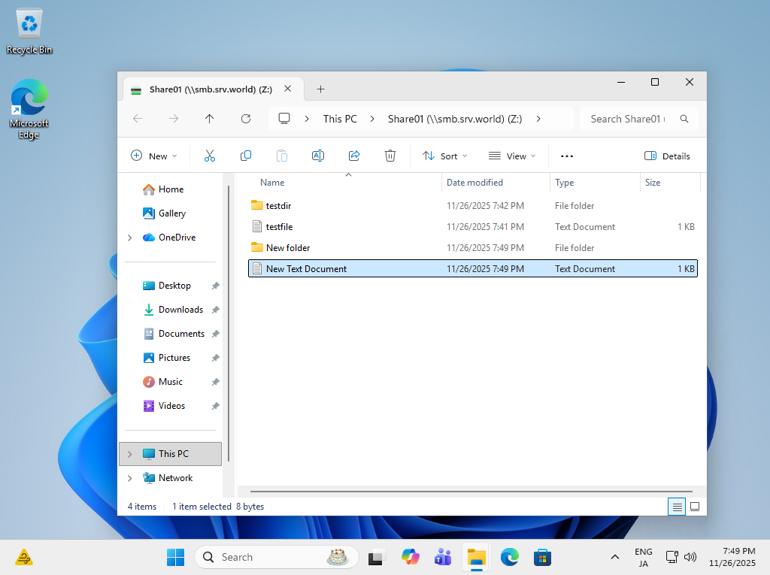
Task: Launch Microsoft Store from the taskbar
Action: click(543, 557)
